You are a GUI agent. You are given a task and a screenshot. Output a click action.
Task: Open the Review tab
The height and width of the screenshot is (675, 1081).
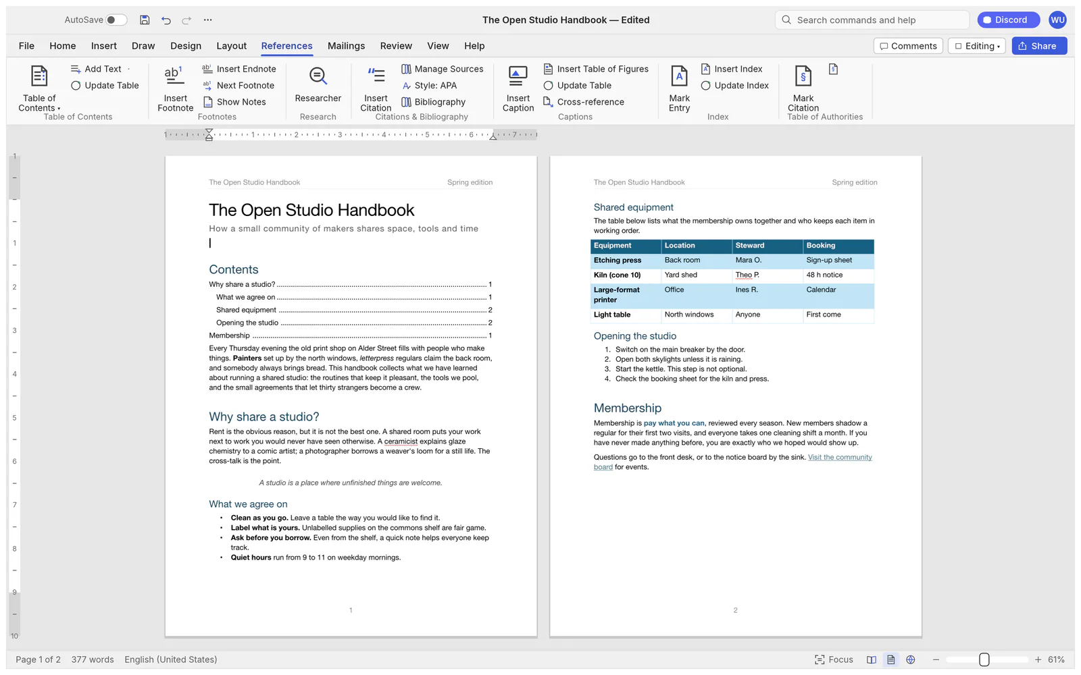[x=396, y=46]
